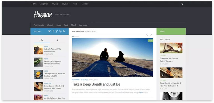Open 'The Importance of Water' post link
The height and width of the screenshot is (103, 214).
[x=54, y=75]
